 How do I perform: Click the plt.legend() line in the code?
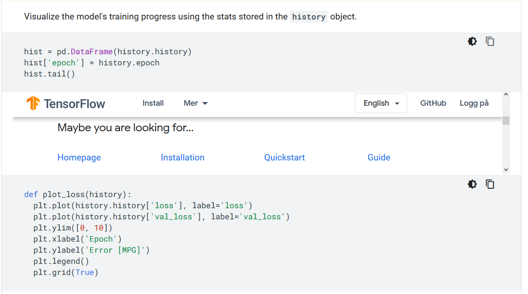pos(61,261)
